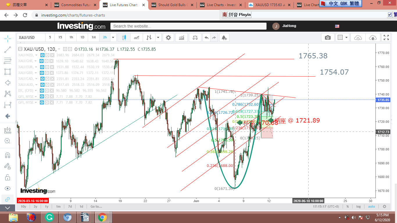Click the XAU/USD symbol input field

coord(31,37)
